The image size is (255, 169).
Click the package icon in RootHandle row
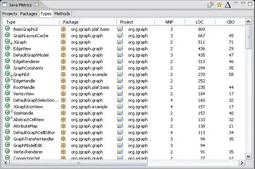(63, 87)
